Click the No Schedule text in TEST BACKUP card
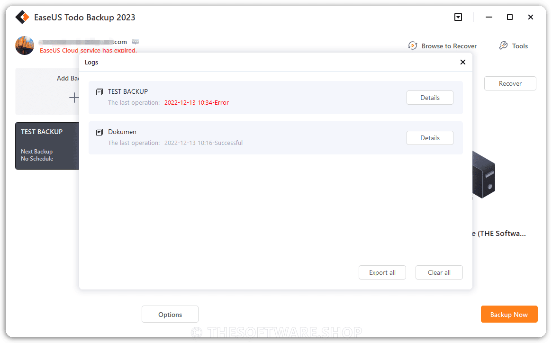552x343 pixels. pos(37,158)
